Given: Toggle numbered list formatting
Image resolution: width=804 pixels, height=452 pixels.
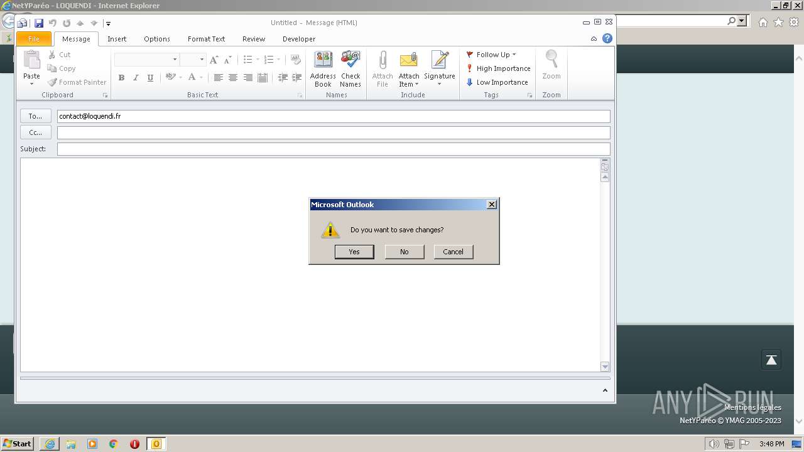Looking at the screenshot, I should (x=269, y=60).
